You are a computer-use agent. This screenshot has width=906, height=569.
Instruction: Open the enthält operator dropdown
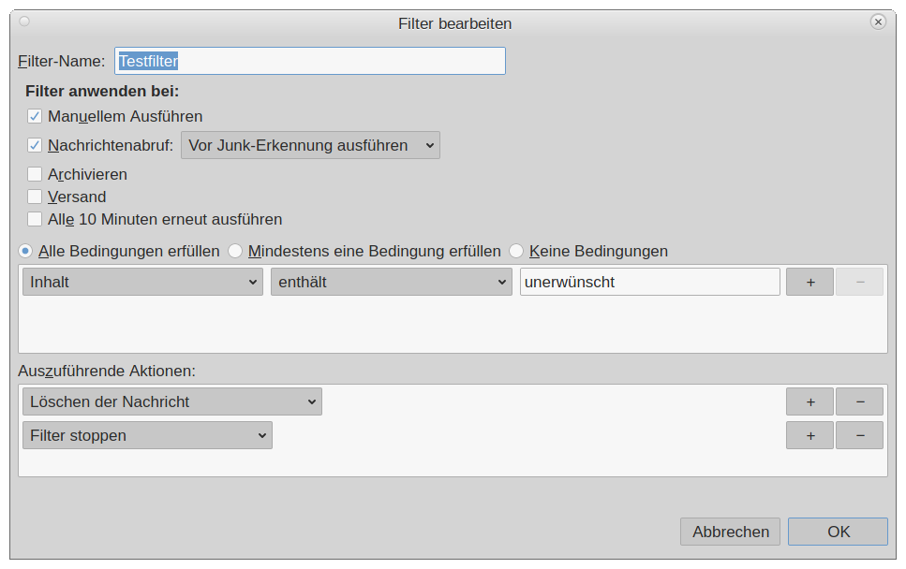tap(391, 282)
